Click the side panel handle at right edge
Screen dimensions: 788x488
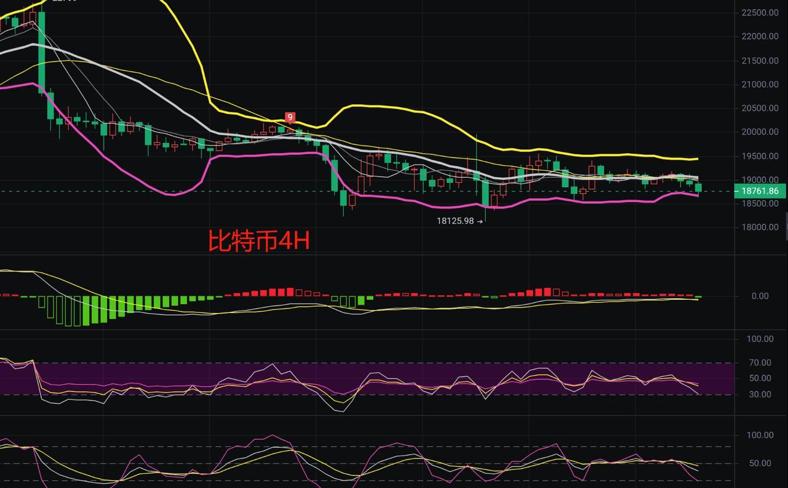[786, 226]
